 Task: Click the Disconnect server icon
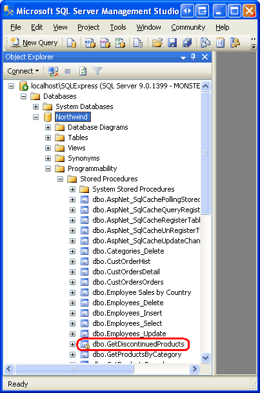click(53, 71)
